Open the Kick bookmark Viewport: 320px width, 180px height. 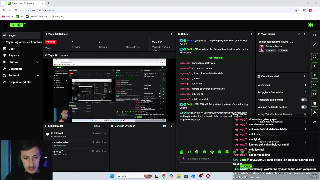pyautogui.click(x=20, y=17)
